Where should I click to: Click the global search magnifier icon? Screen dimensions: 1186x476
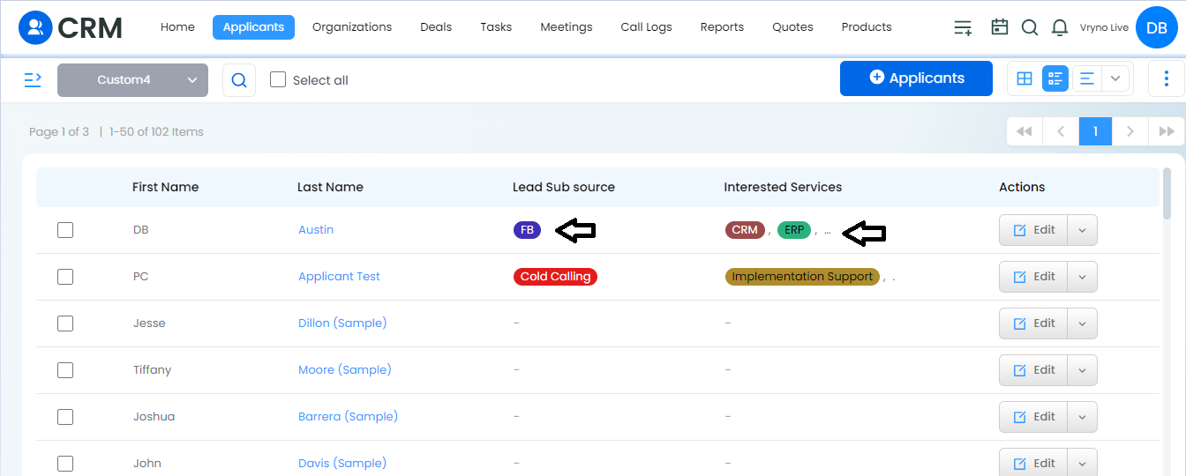pyautogui.click(x=1030, y=27)
